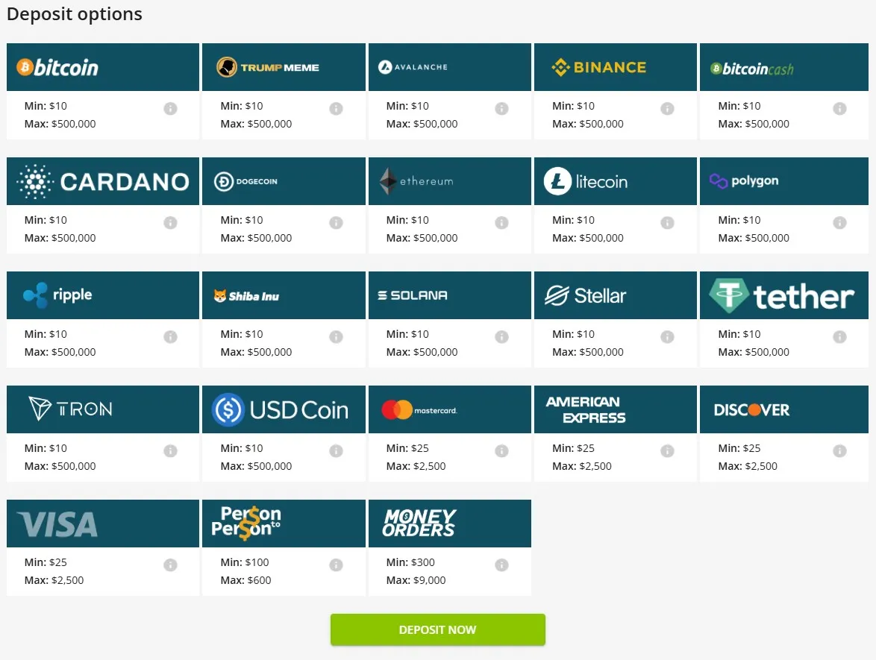This screenshot has width=876, height=660.
Task: Show info for Money Orders limits
Action: pos(501,565)
